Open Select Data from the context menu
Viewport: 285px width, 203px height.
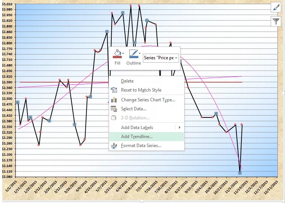pyautogui.click(x=147, y=109)
